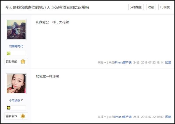Open the iPhone客户端 link on floor 24
175x124 pixels.
pos(123,63)
